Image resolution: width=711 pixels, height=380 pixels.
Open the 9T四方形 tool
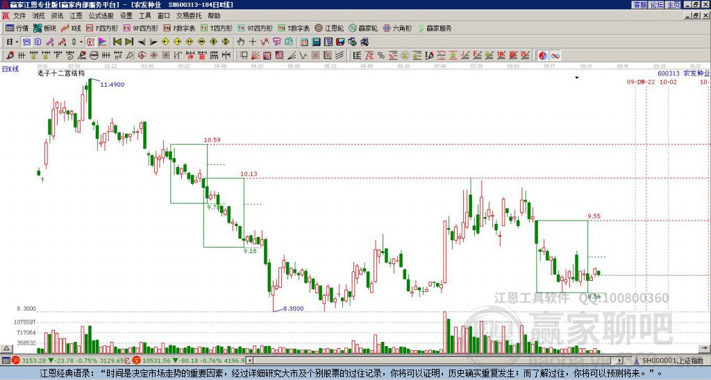coord(255,28)
